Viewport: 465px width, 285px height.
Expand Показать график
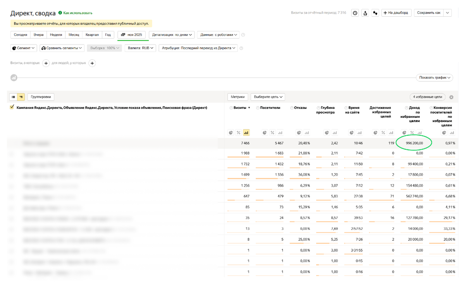(x=435, y=78)
